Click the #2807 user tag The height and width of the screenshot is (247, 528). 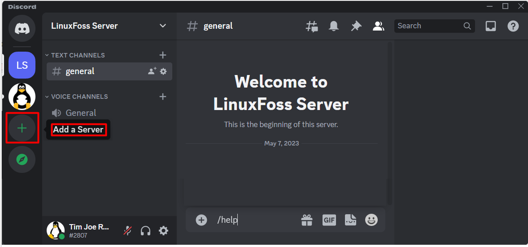point(78,235)
